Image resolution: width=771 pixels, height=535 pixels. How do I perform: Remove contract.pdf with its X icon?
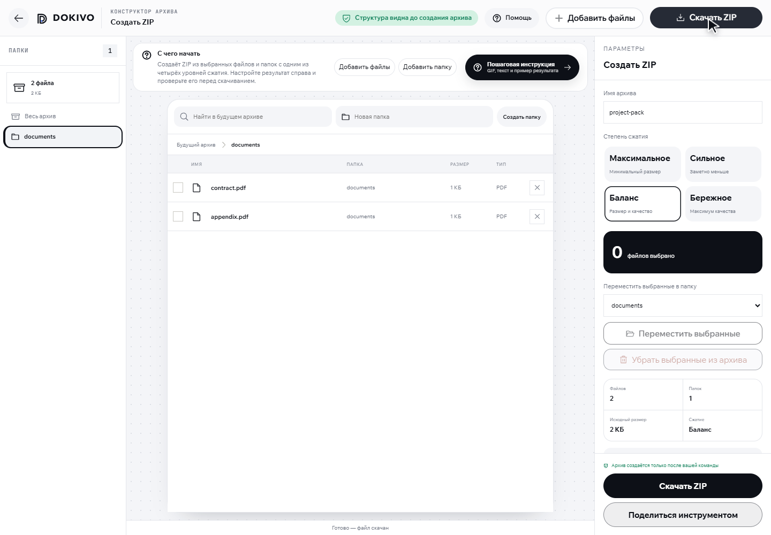537,188
